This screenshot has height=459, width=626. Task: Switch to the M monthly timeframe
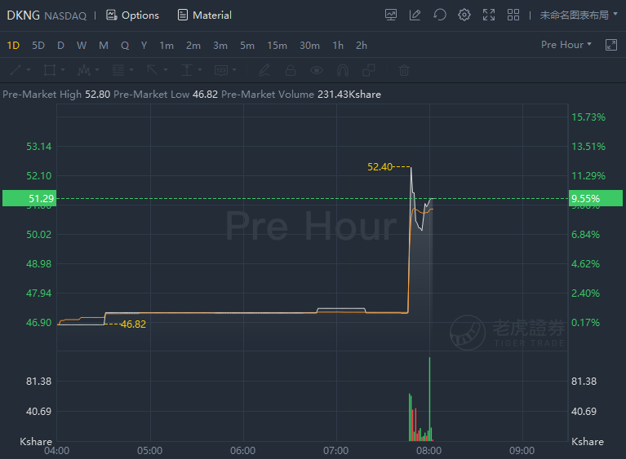(104, 46)
